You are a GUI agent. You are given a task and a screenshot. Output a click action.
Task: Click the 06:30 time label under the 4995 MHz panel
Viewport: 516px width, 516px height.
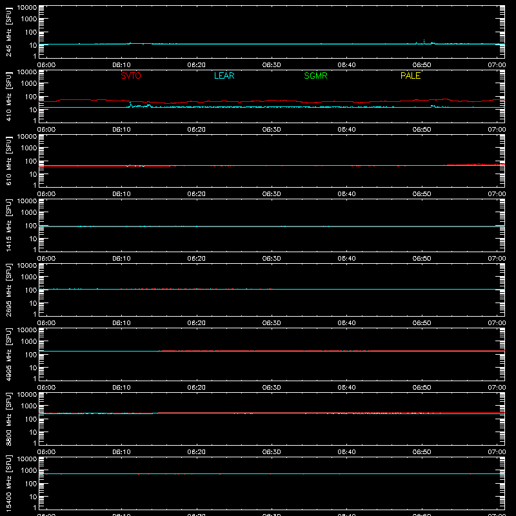(x=272, y=388)
